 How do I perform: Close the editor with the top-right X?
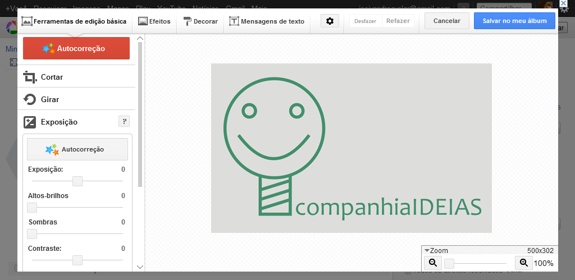(564, 3)
